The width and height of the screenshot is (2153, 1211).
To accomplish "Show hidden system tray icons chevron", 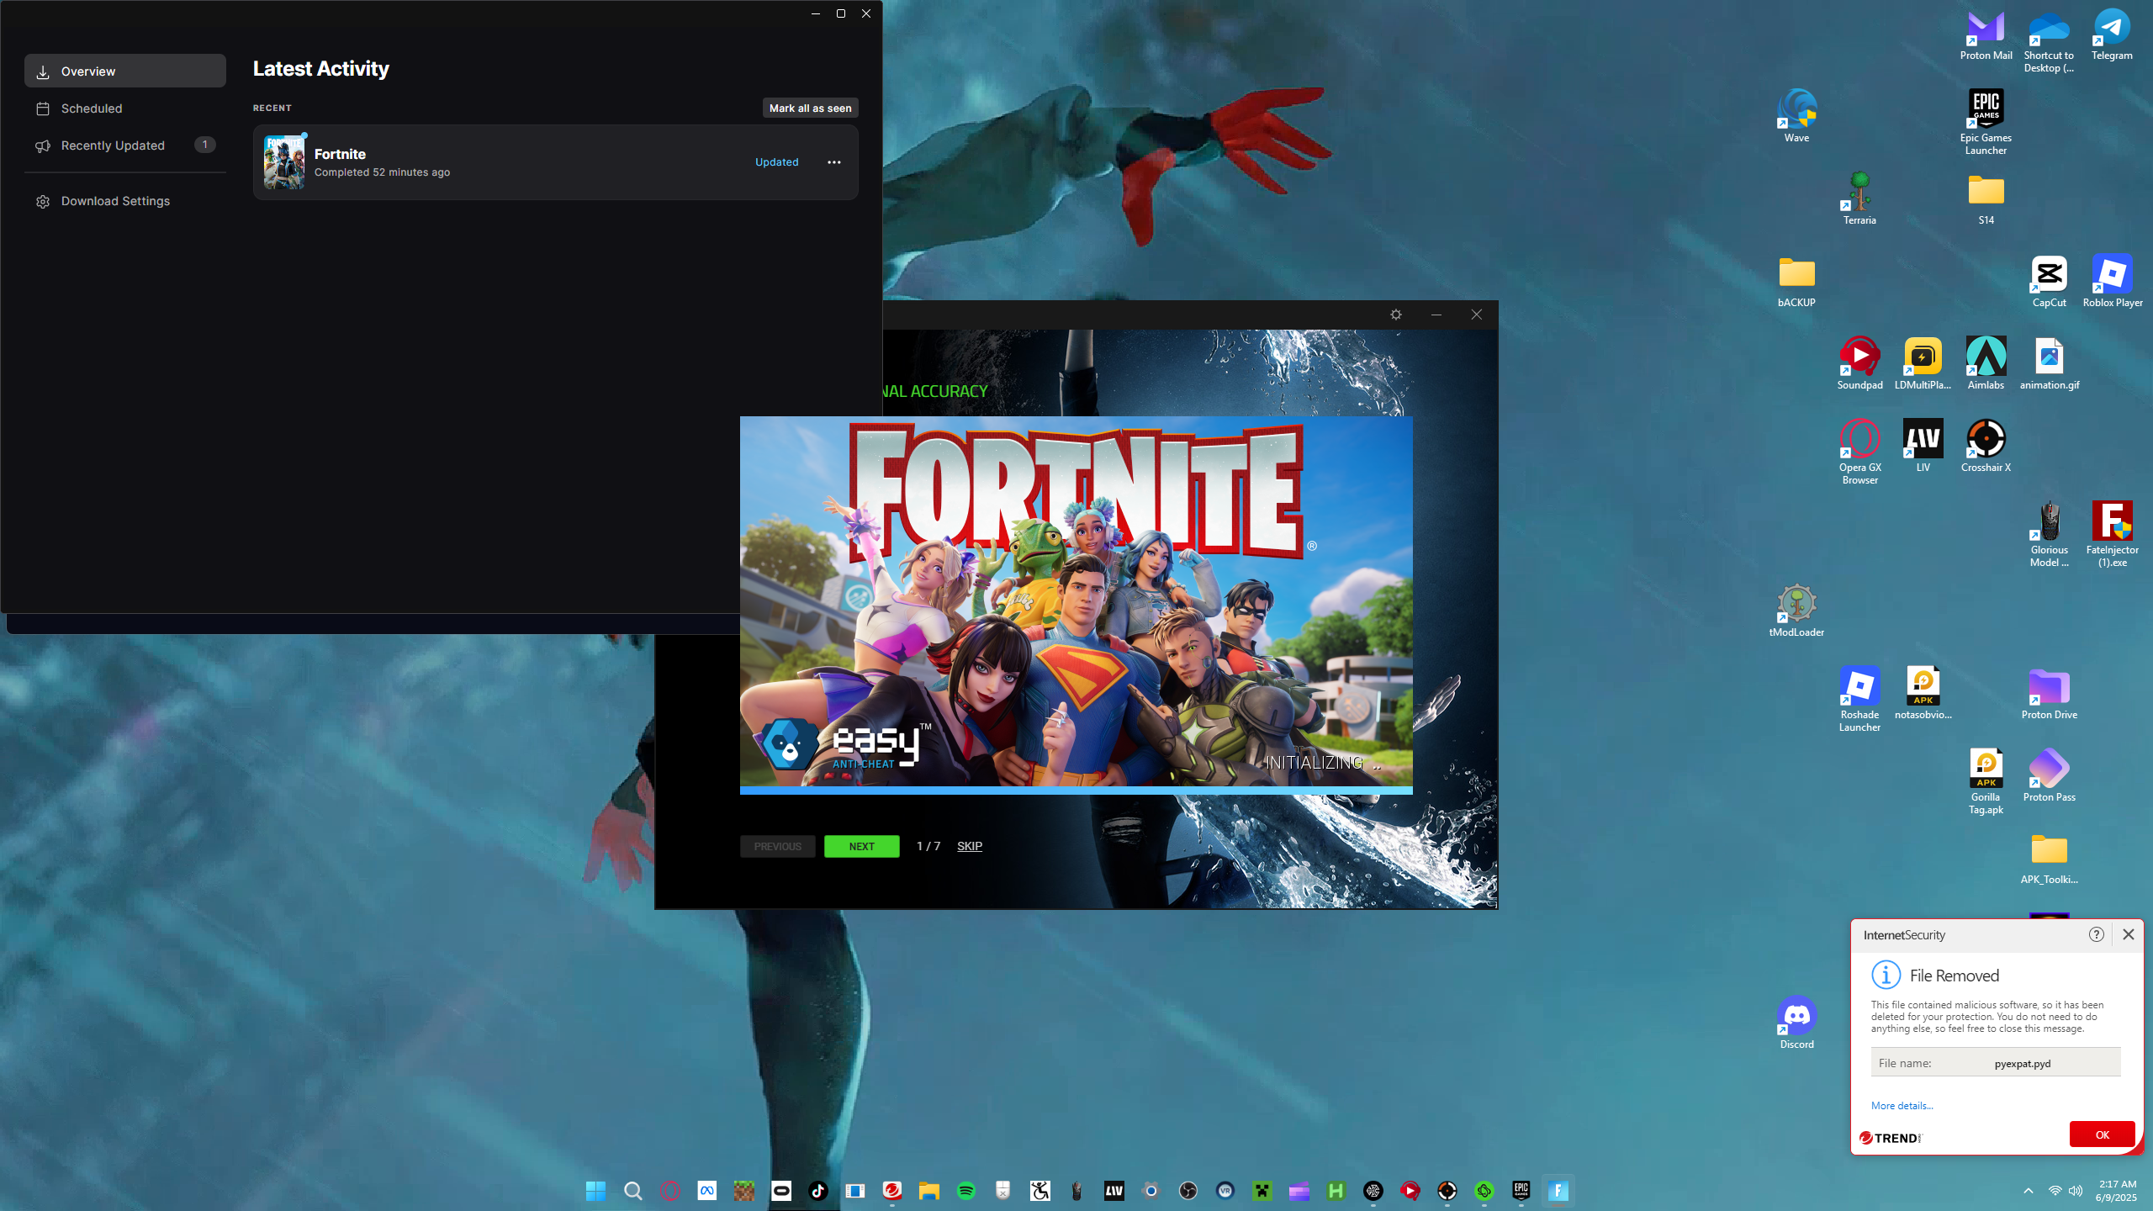I will tap(2029, 1191).
